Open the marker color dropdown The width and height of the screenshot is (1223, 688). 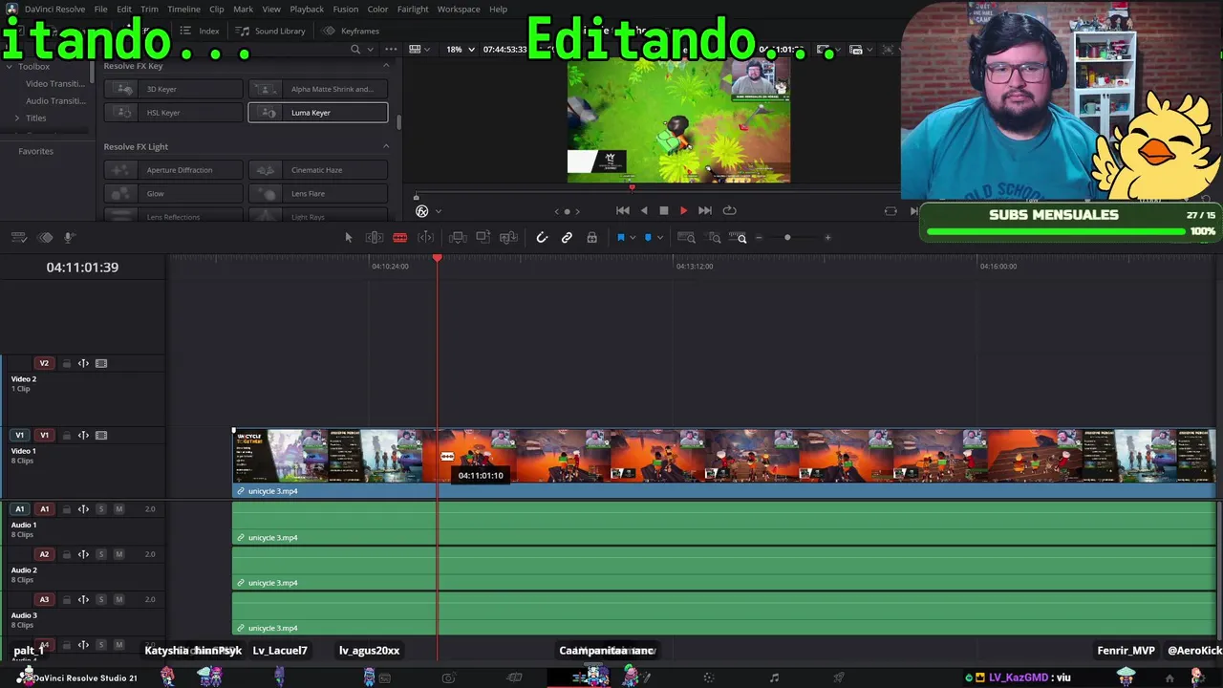[659, 238]
